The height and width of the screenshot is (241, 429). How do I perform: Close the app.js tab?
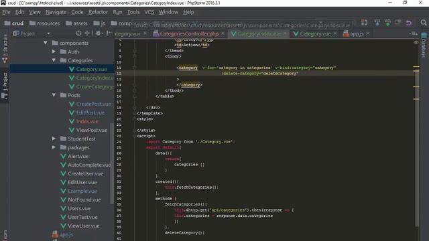368,33
